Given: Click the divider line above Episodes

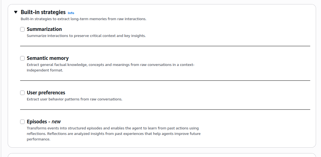Looking at the screenshot, I should pos(165,110).
